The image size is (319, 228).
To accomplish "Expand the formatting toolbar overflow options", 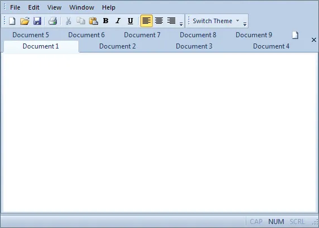I will (x=181, y=24).
